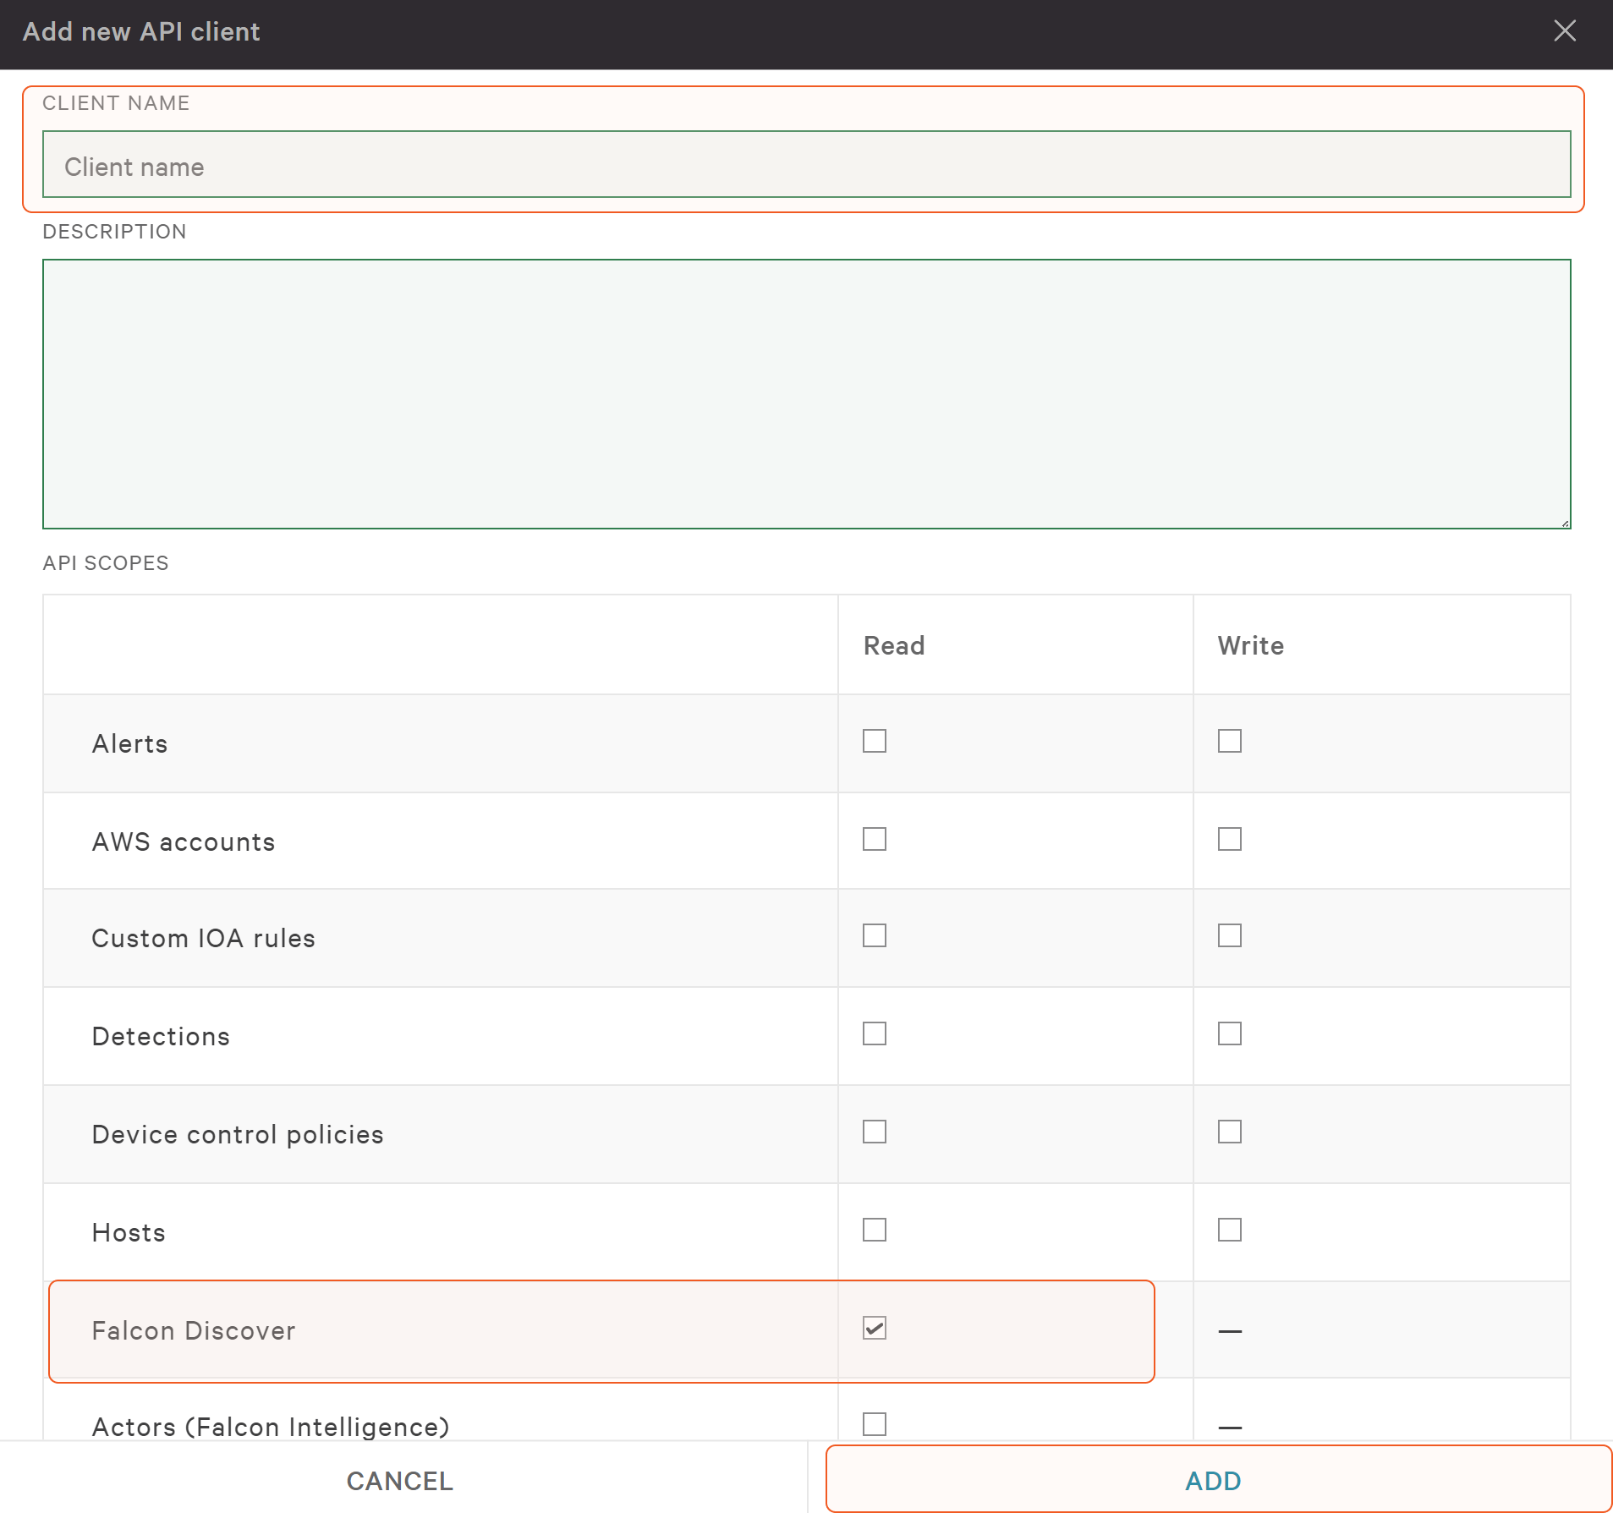This screenshot has width=1613, height=1513.
Task: Enable Write for Device control policies
Action: point(1229,1132)
